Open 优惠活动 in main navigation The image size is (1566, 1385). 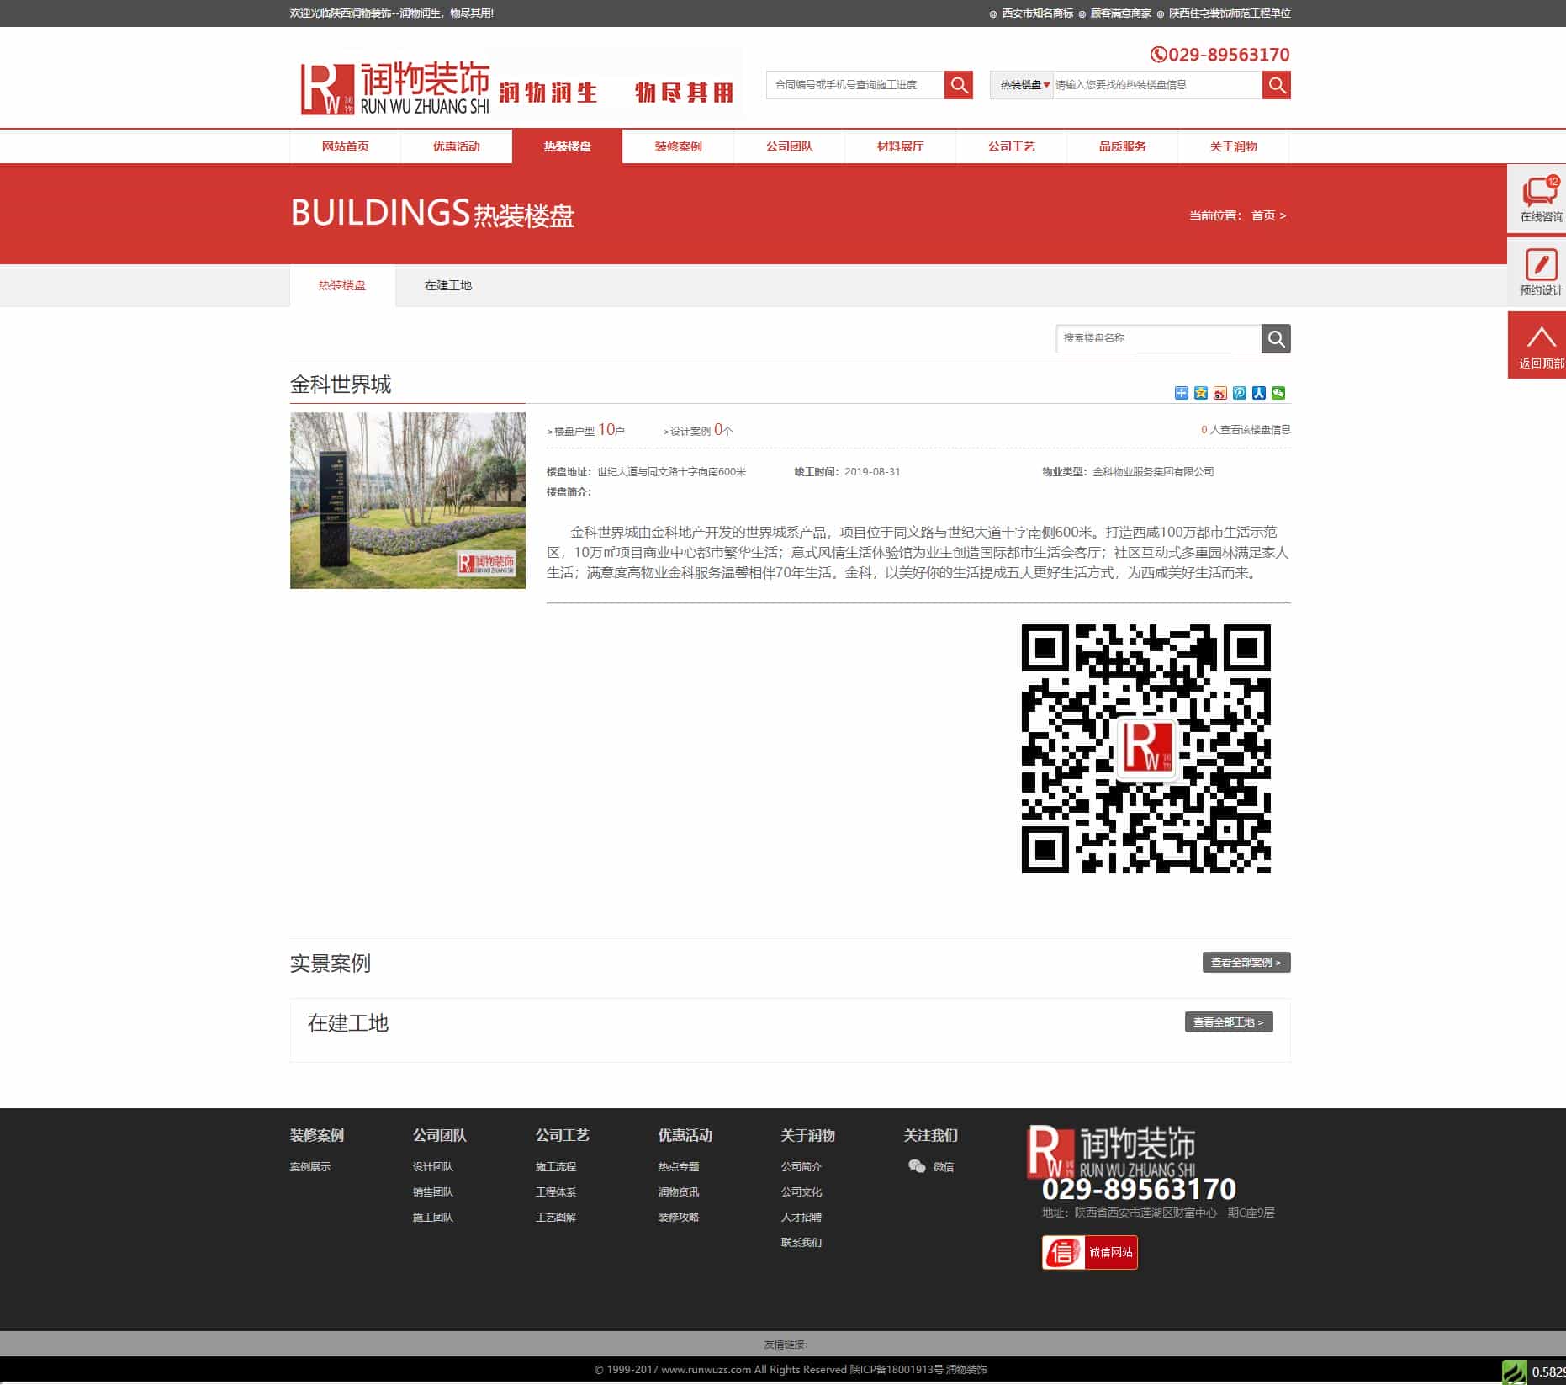(456, 146)
